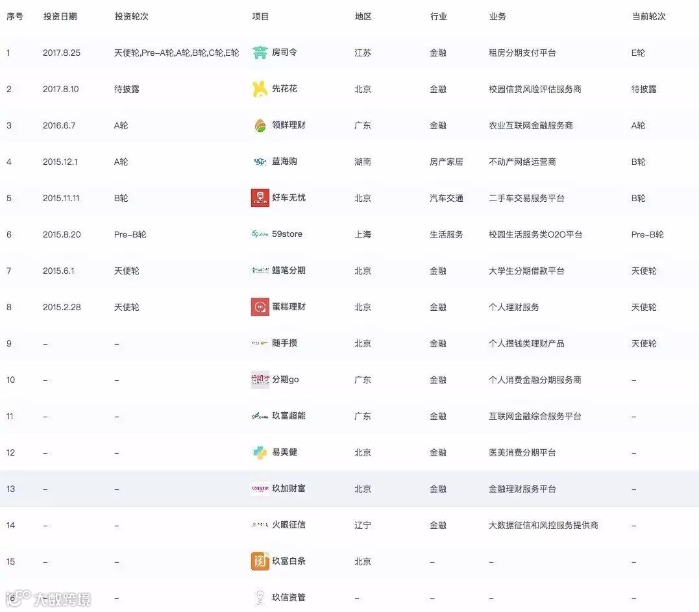Click the 好车无忧 red logo icon
The height and width of the screenshot is (612, 699).
click(260, 198)
